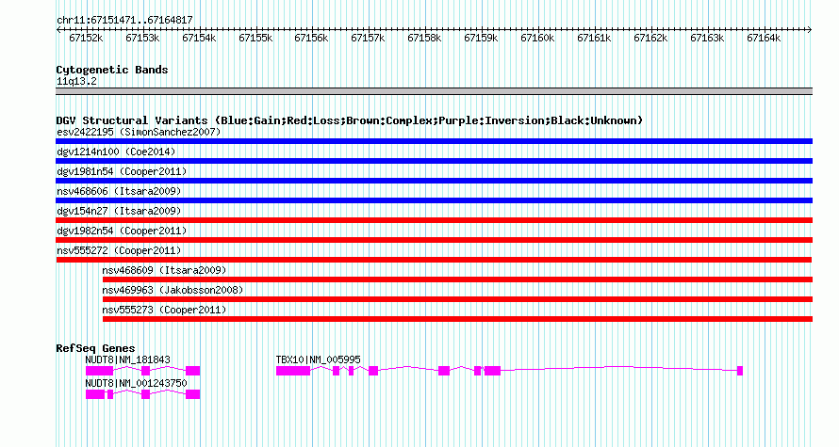This screenshot has width=839, height=447.
Task: Click the 11q13.2 band label
Action: tap(76, 81)
